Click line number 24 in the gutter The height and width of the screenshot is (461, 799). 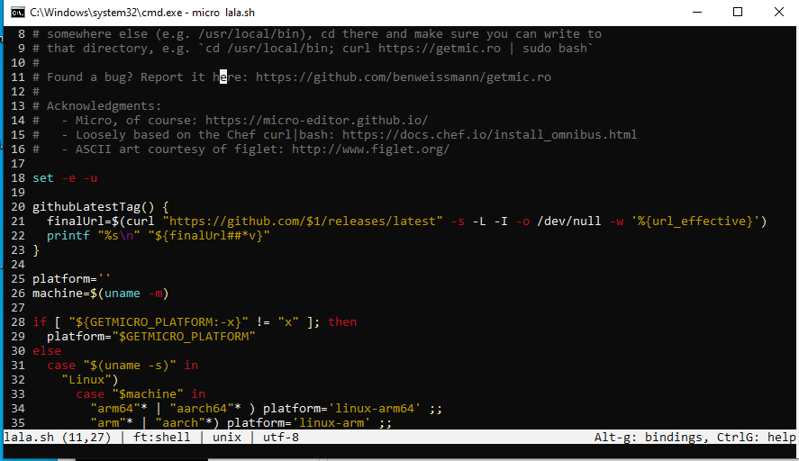point(18,265)
